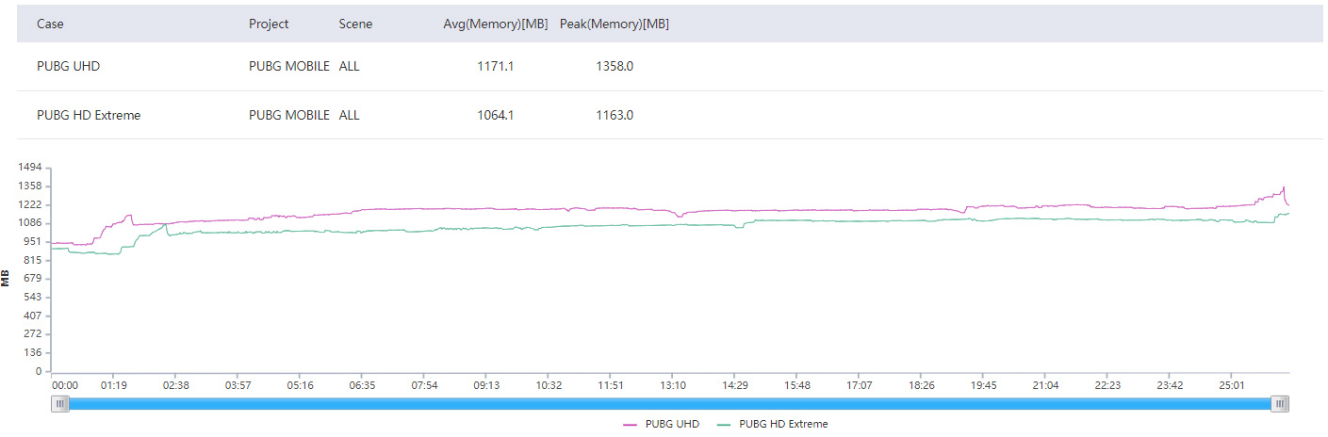Toggle the PUBG HD Extreme legend series
The width and height of the screenshot is (1328, 437).
[x=772, y=425]
